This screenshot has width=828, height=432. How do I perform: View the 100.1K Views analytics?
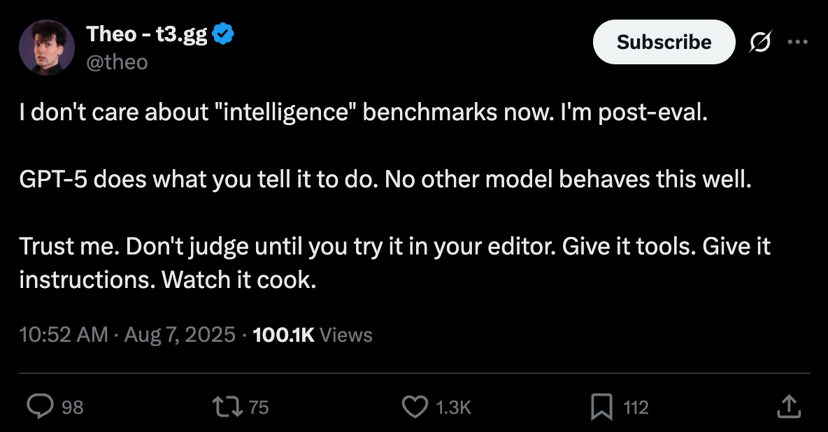312,335
